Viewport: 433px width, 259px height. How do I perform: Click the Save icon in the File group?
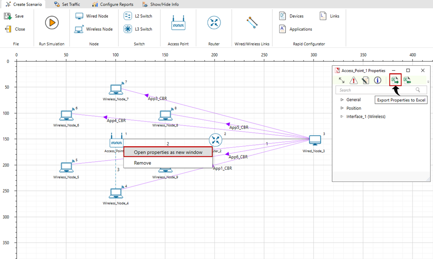click(8, 16)
